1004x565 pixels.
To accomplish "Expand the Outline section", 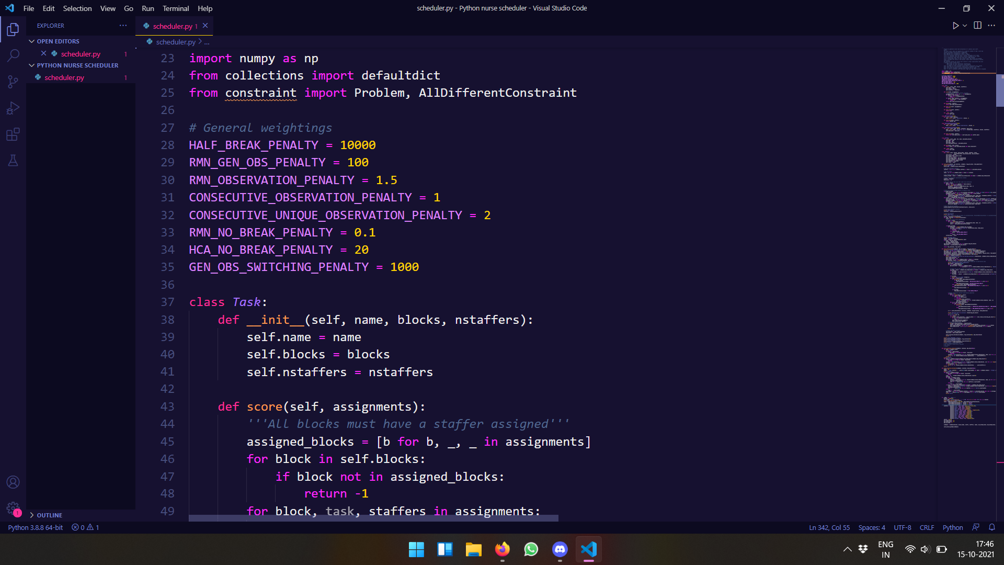I will pyautogui.click(x=49, y=515).
